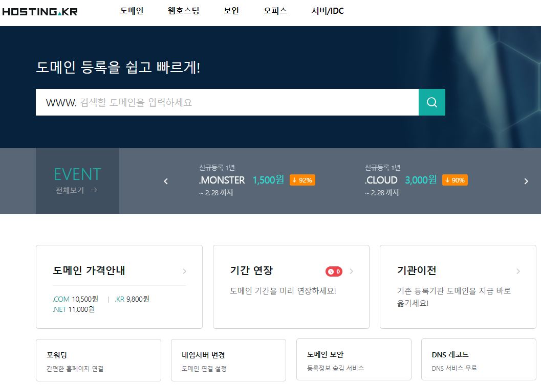Click the HOSTING.KR logo
This screenshot has width=541, height=386.
coord(40,11)
